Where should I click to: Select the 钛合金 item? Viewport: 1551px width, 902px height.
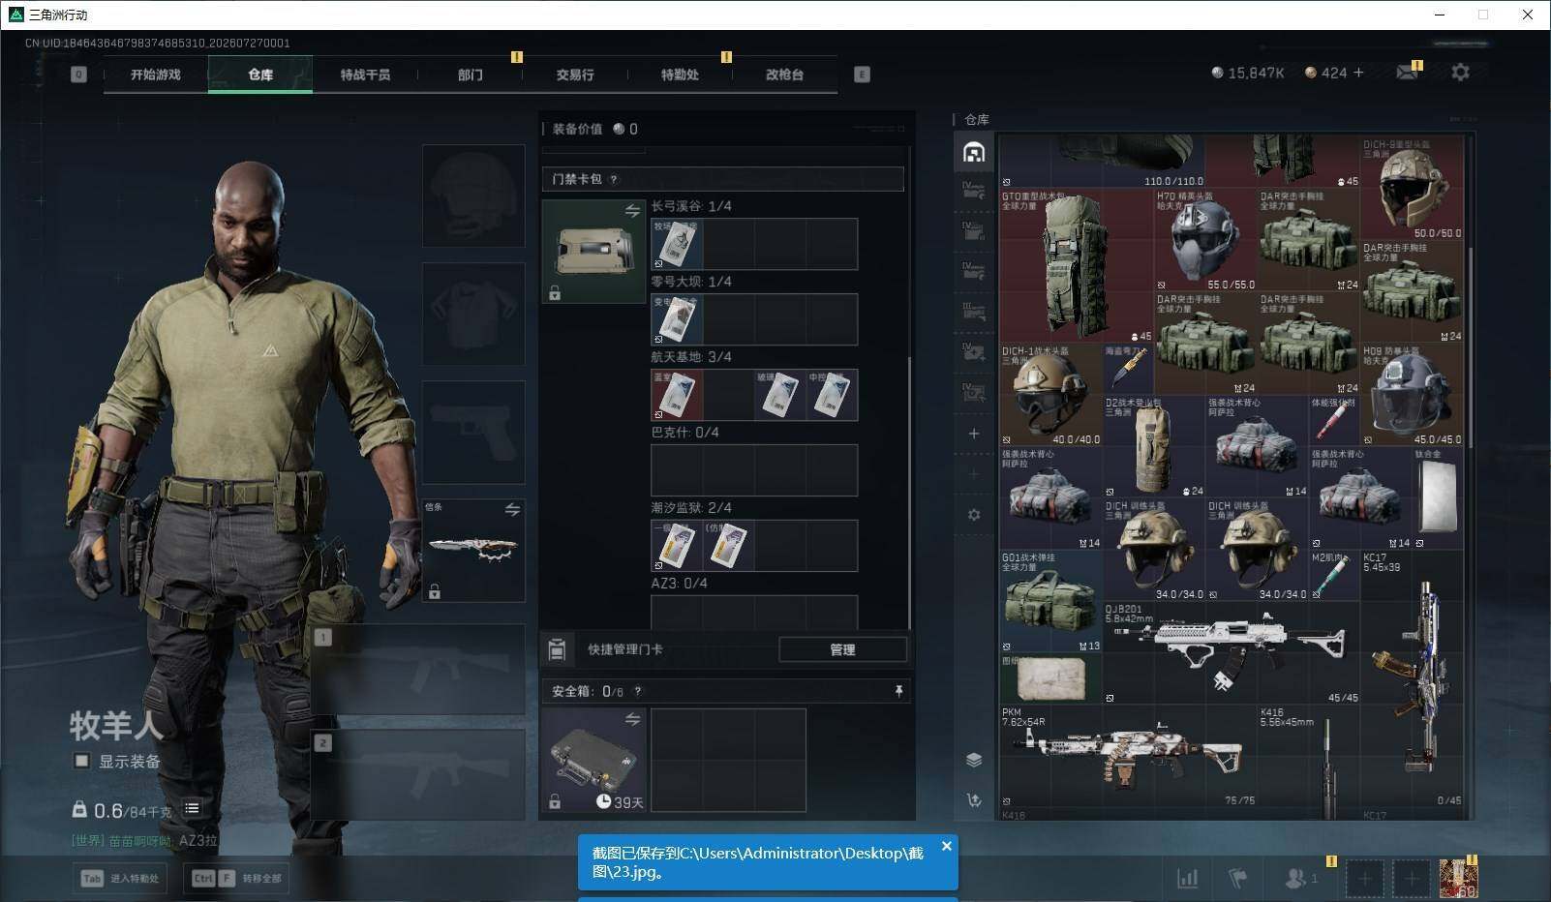[x=1438, y=497]
